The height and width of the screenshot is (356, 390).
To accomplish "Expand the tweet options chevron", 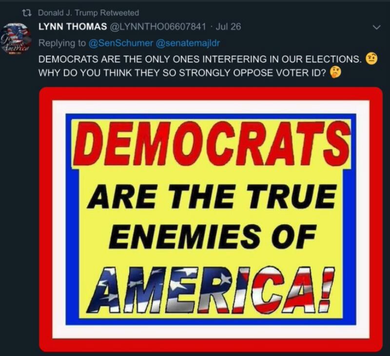I will pyautogui.click(x=377, y=27).
